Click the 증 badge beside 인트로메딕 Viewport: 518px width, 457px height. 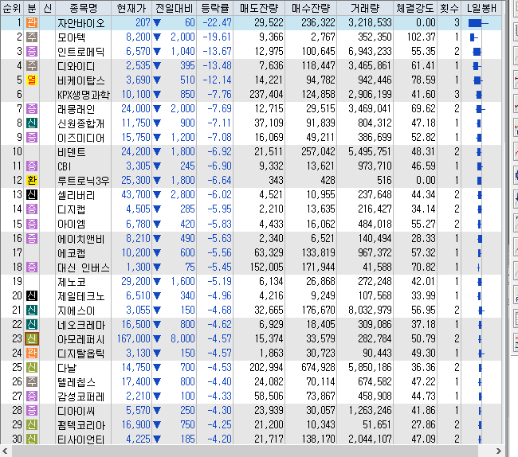[32, 52]
